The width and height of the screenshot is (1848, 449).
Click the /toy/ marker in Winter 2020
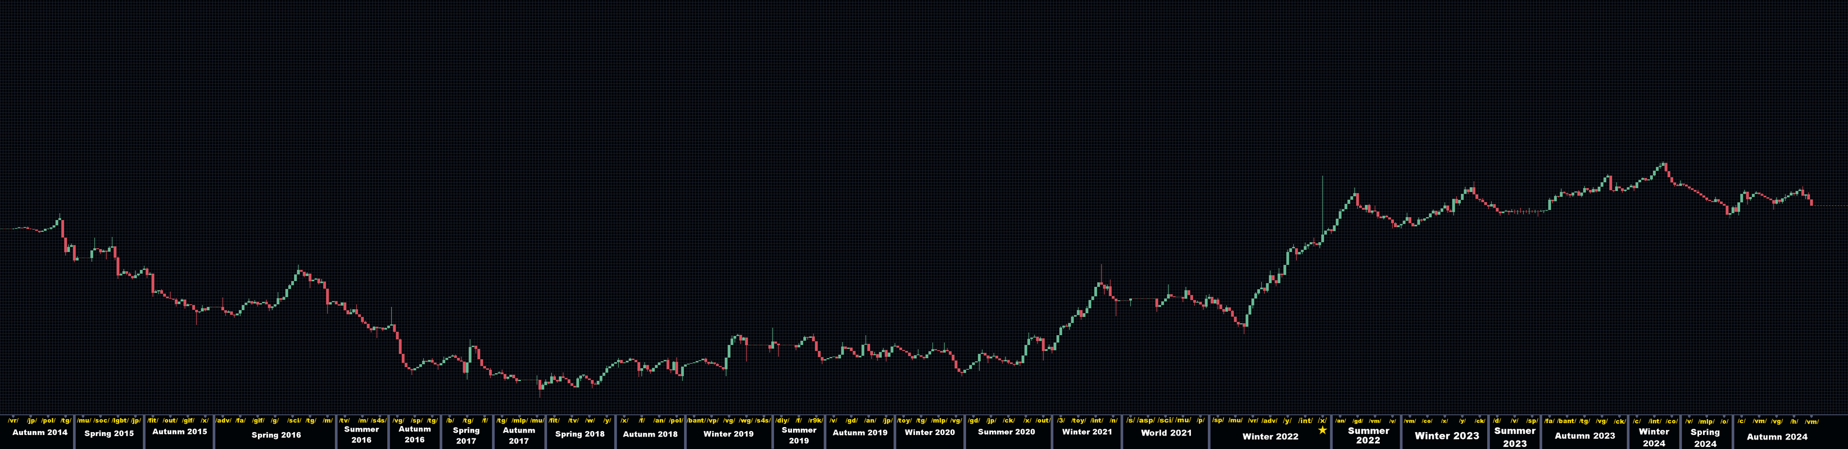(x=905, y=420)
